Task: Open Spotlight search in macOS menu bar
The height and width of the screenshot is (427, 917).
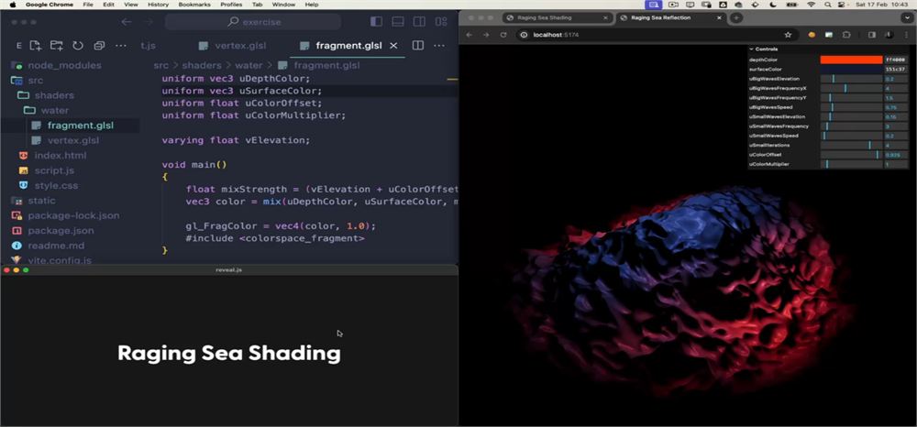Action: click(x=827, y=5)
